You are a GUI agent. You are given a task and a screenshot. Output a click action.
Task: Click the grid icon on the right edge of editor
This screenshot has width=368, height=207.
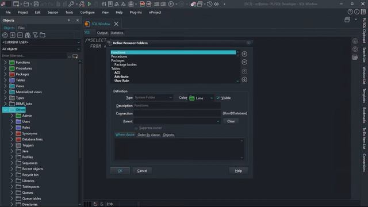tap(355, 57)
